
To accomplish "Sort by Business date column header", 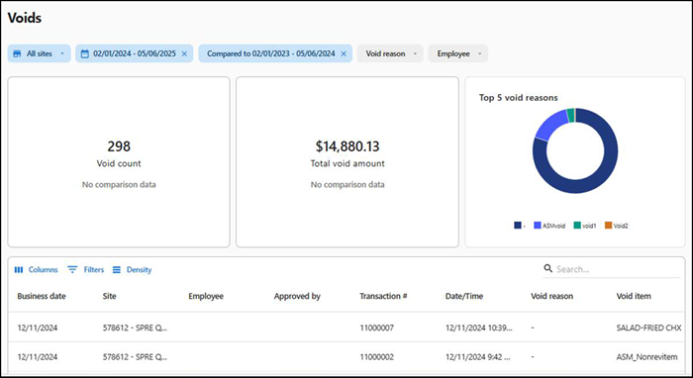I will 42,296.
